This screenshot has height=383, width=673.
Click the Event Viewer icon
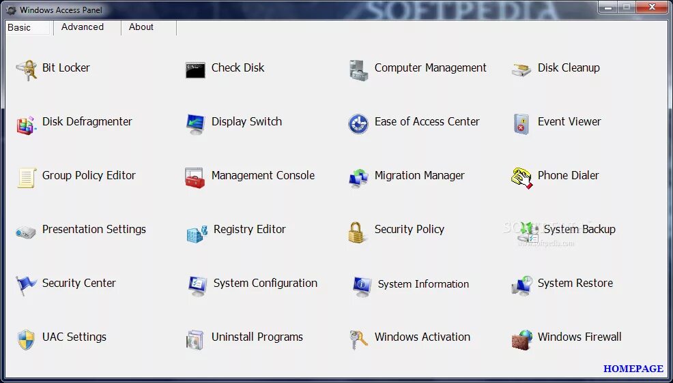pyautogui.click(x=521, y=124)
